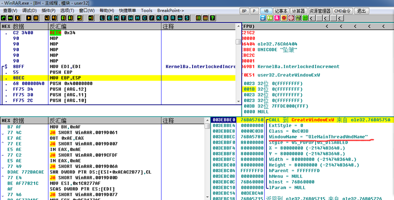Image resolution: width=394 pixels, height=200 pixels.
Task: Open the 调试(D) debug menu
Action: [29, 10]
